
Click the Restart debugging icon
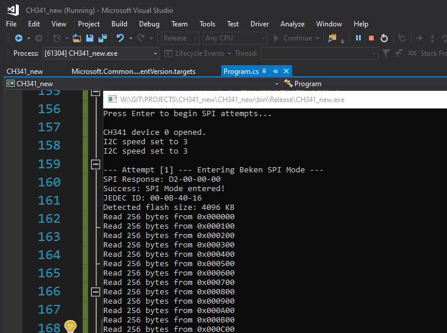tap(384, 38)
